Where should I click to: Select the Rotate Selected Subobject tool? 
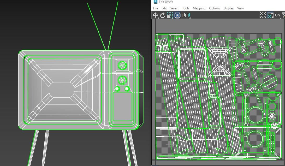coord(163,15)
